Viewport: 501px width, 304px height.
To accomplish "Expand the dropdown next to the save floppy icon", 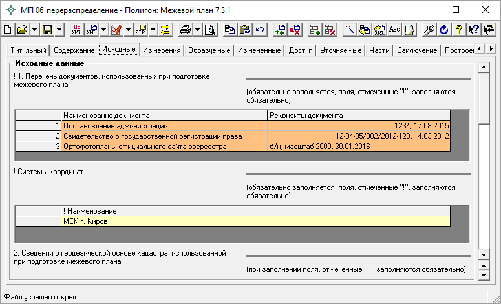I will coord(59,30).
